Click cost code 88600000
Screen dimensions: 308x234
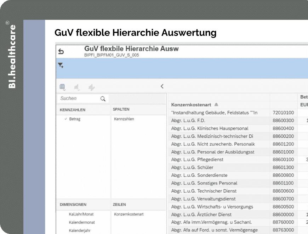click(283, 214)
